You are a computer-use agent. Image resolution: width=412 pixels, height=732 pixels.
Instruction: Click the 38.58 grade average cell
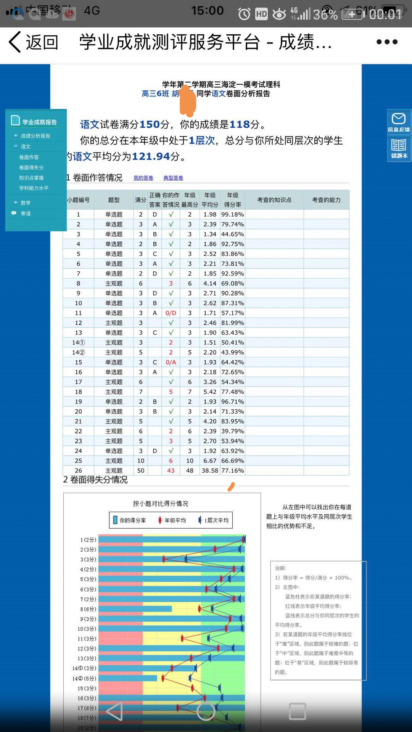pyautogui.click(x=210, y=471)
